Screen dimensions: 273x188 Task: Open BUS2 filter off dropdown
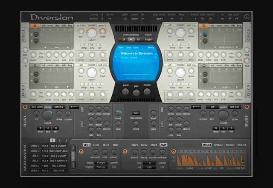click(212, 107)
